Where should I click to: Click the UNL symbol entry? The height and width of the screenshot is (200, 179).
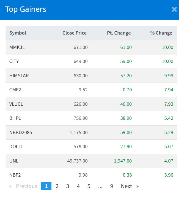click(14, 161)
